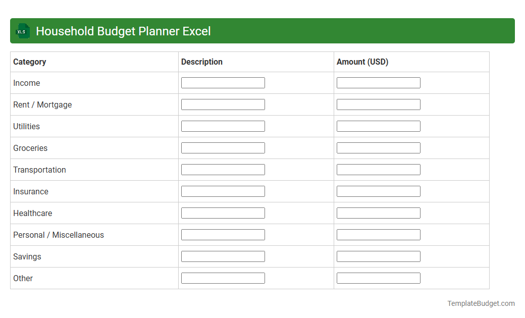Click the Groceries category label
The width and height of the screenshot is (525, 318).
[30, 148]
